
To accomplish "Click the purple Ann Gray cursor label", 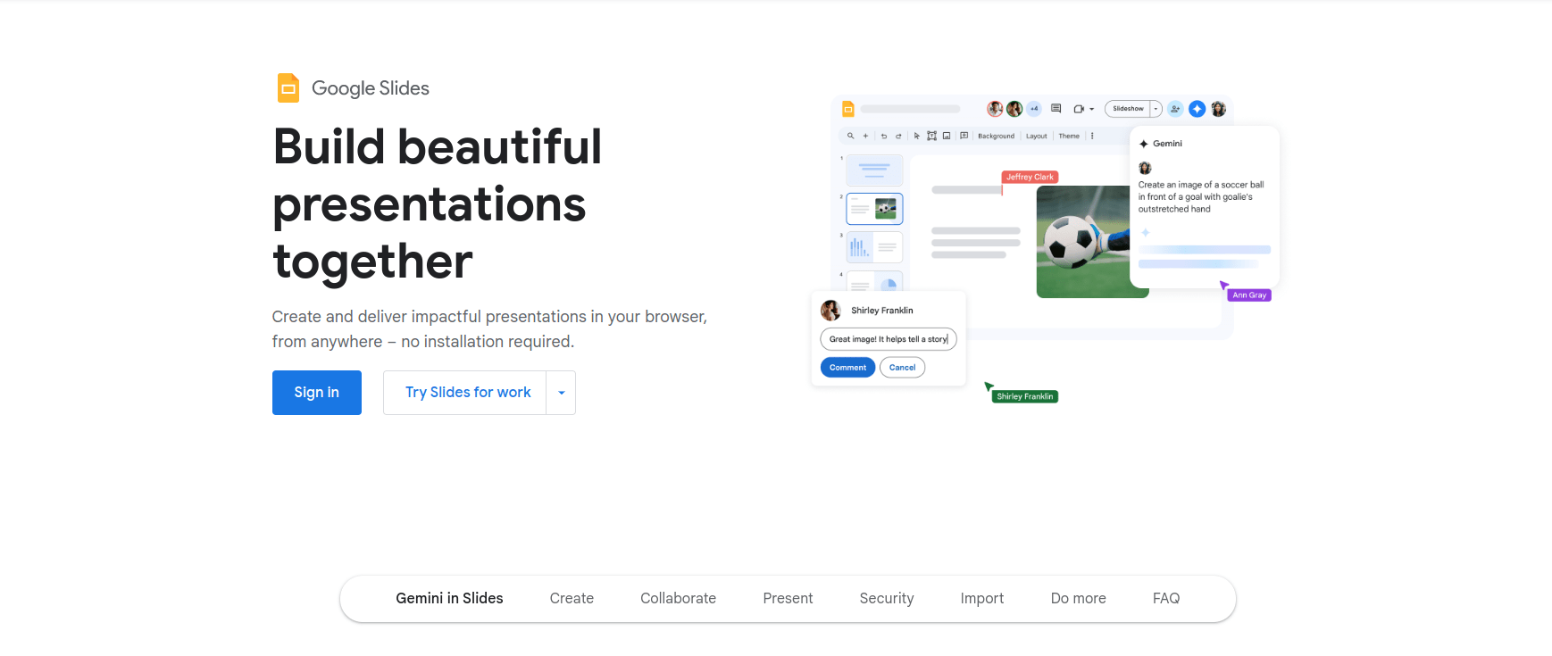I will pyautogui.click(x=1249, y=295).
